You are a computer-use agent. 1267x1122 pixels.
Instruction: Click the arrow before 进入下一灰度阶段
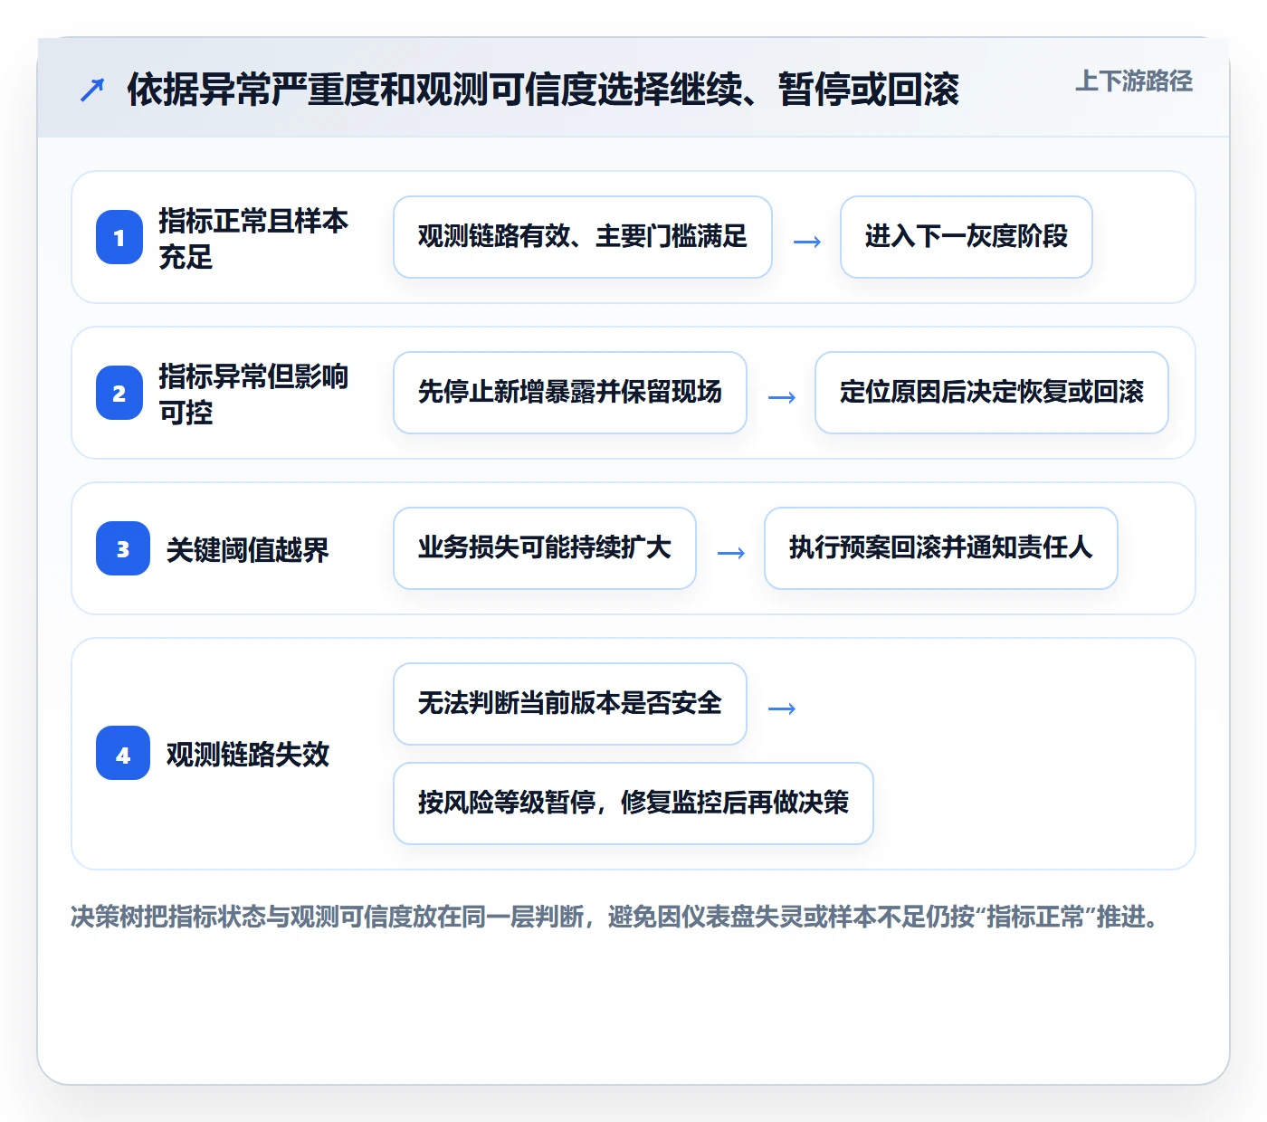pyautogui.click(x=807, y=242)
